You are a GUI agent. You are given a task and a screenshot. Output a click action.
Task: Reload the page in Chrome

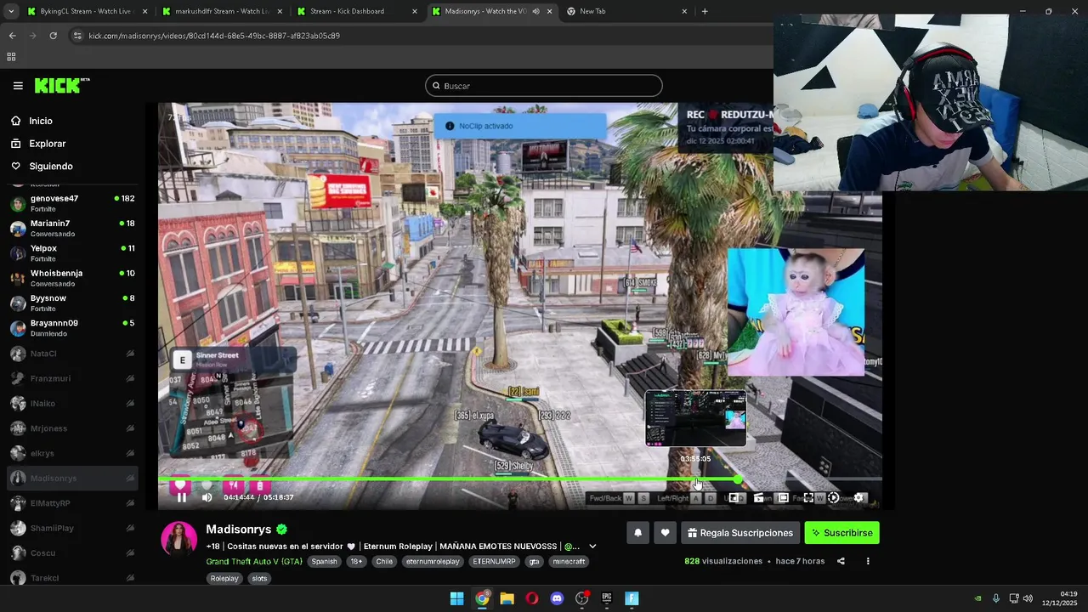(53, 36)
